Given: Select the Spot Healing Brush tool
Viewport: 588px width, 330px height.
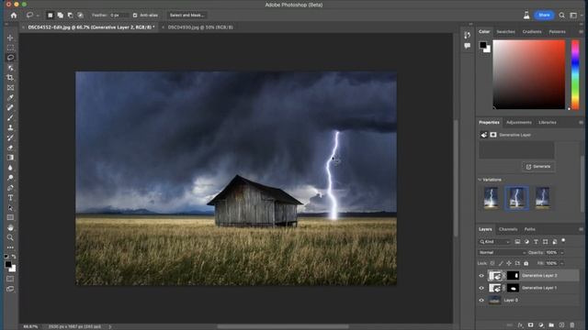Looking at the screenshot, I should [x=10, y=108].
